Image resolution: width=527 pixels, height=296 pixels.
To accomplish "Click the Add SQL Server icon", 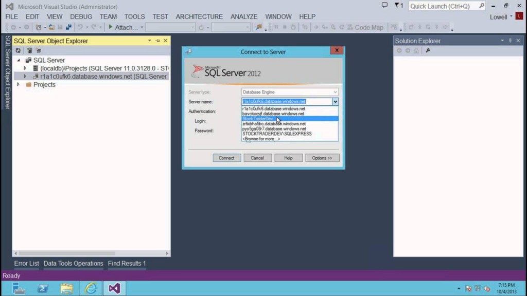I will click(29, 51).
